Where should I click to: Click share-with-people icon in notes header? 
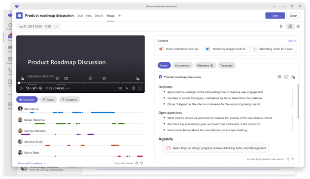293,77
